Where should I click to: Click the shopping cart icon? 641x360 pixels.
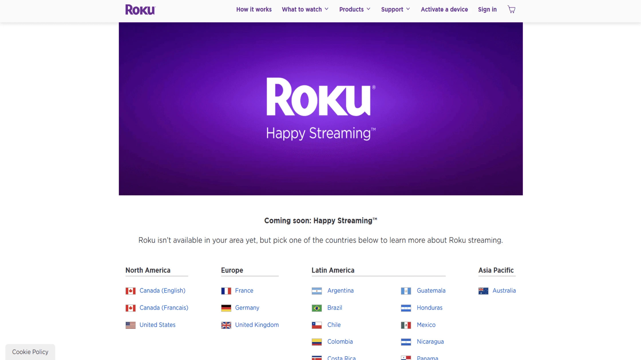tap(511, 9)
